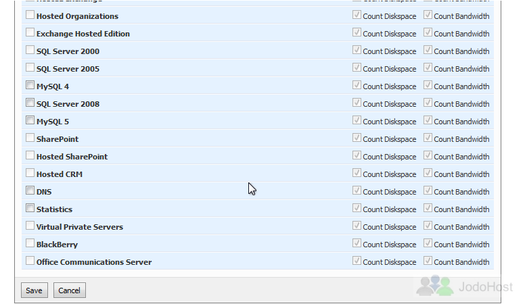Toggle Count Bandwidth for DNS

[428, 191]
